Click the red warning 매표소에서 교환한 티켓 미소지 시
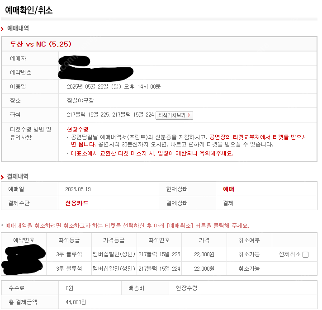Screen dimensions: 322x310 [x=152, y=154]
